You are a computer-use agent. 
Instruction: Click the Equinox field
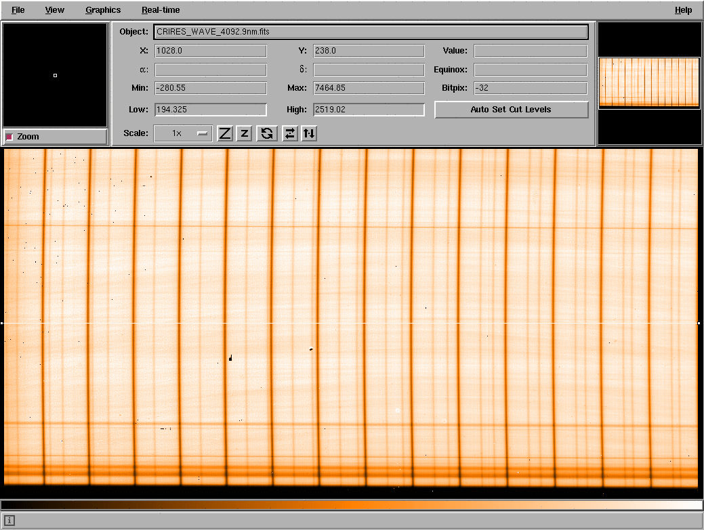click(531, 70)
